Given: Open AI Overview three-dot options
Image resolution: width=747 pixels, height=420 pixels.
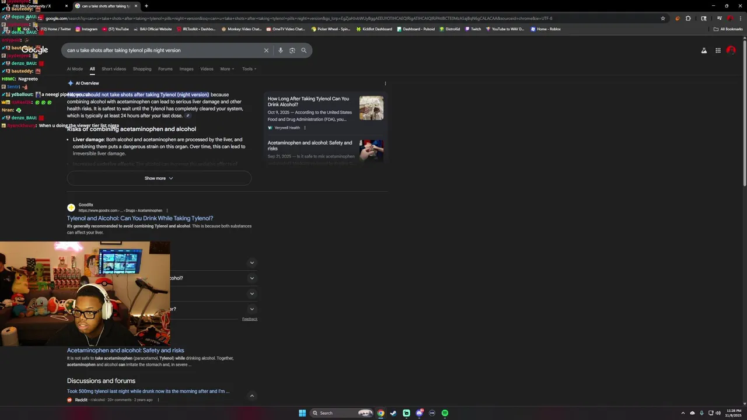Looking at the screenshot, I should tap(385, 83).
